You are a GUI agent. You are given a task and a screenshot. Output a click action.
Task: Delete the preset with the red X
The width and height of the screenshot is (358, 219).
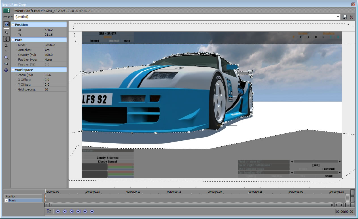(x=351, y=17)
